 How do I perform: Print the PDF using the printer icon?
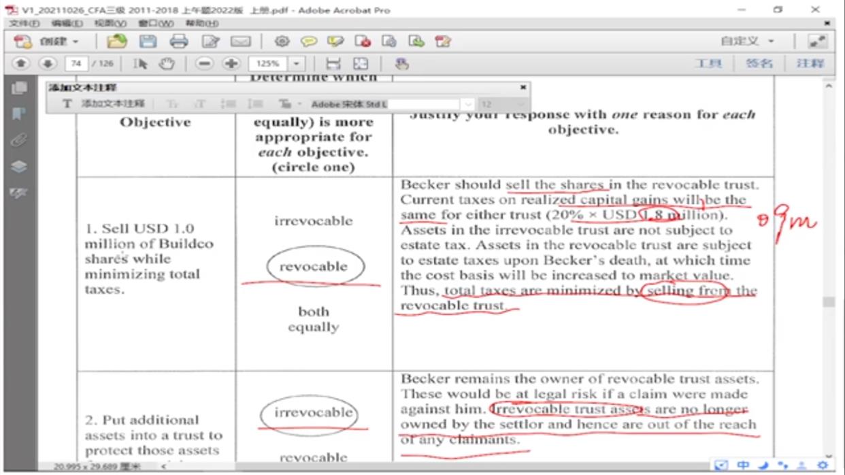tap(179, 42)
